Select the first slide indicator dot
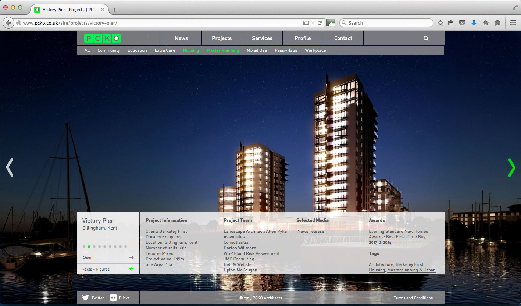521x306 pixels. tap(84, 246)
